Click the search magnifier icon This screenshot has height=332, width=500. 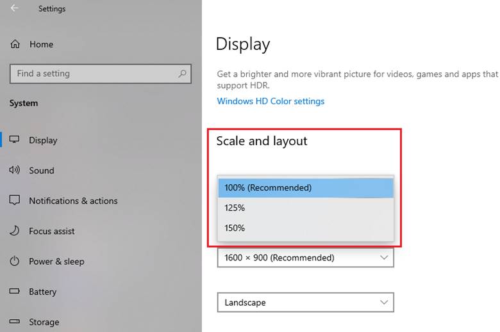coord(183,74)
